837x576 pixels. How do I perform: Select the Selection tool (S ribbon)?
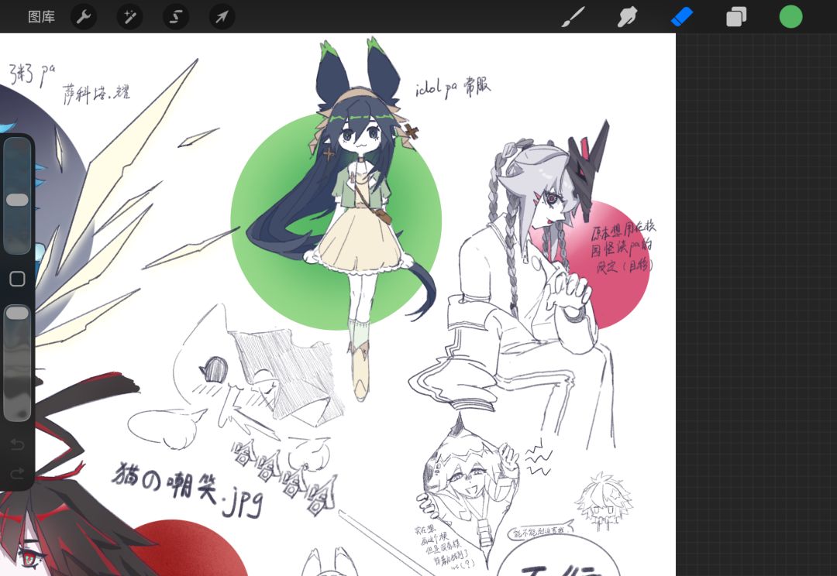pos(176,17)
